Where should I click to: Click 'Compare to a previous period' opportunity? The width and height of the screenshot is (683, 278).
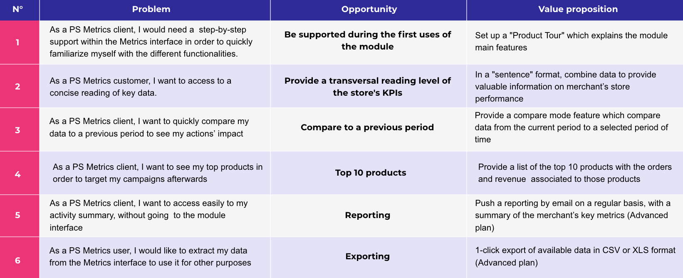[x=367, y=127]
